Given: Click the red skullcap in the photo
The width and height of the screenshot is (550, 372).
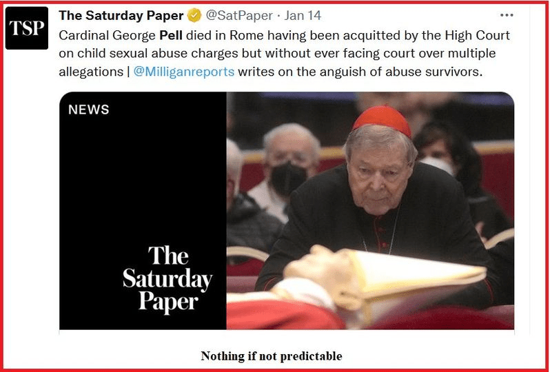Looking at the screenshot, I should point(383,121).
